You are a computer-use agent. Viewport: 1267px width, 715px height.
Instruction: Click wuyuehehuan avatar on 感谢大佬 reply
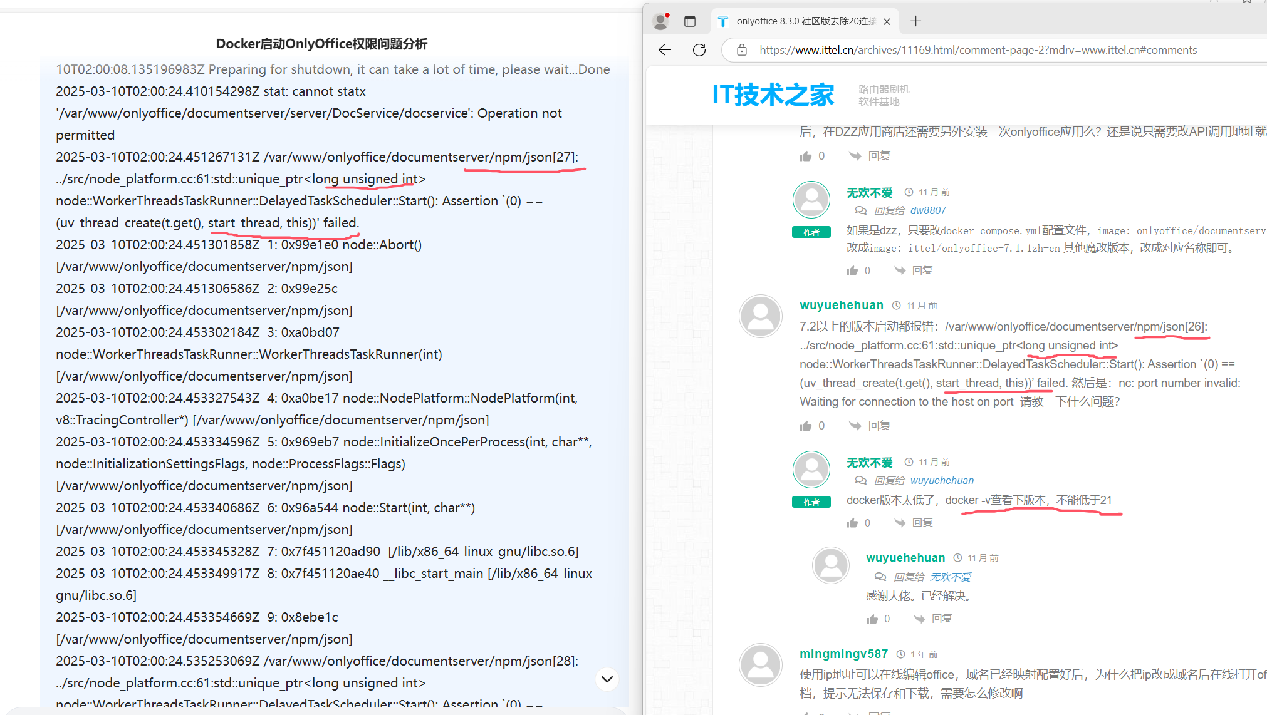click(x=831, y=565)
